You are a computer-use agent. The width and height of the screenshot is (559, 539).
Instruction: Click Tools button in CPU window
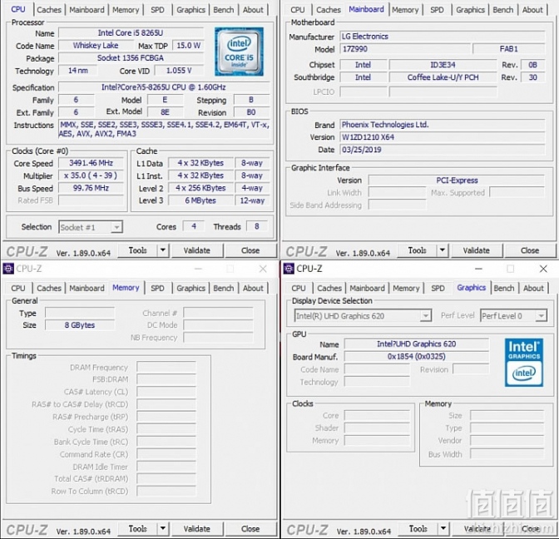[137, 250]
